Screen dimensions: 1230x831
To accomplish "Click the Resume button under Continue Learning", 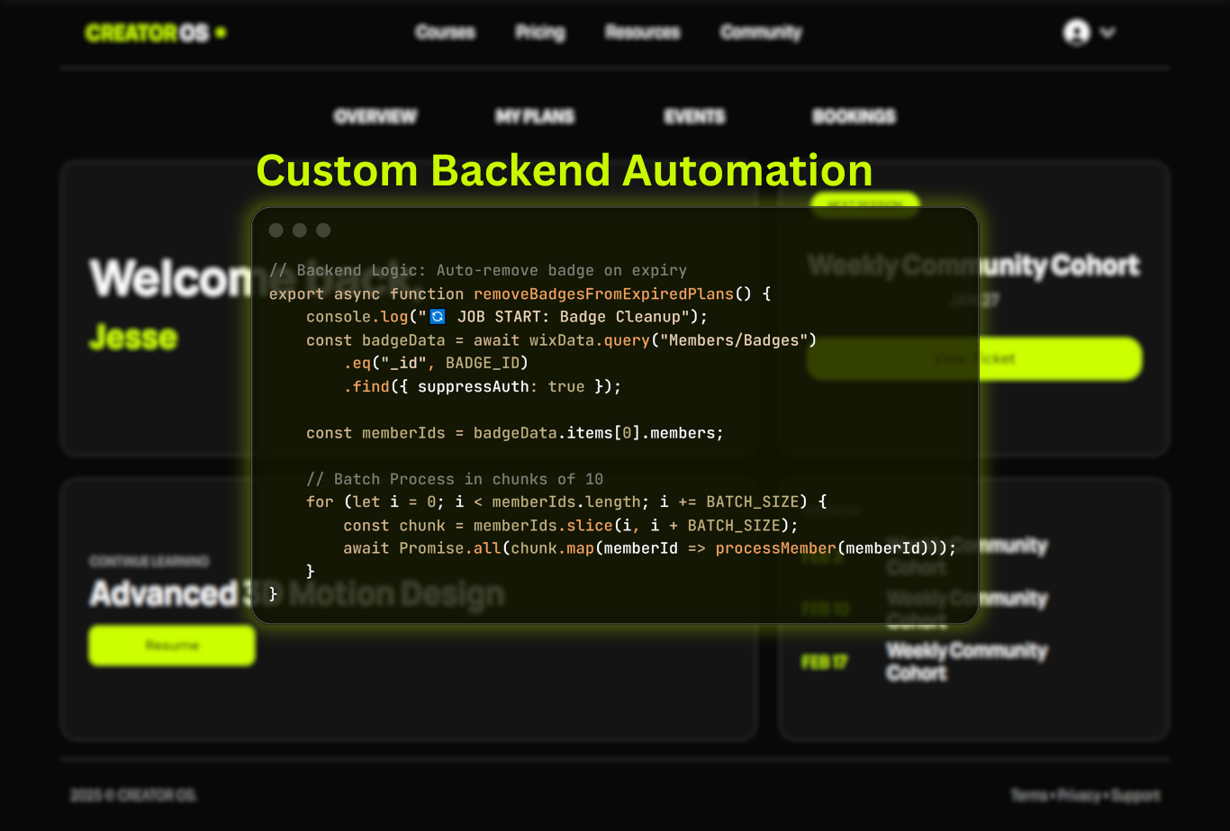I will click(x=171, y=646).
